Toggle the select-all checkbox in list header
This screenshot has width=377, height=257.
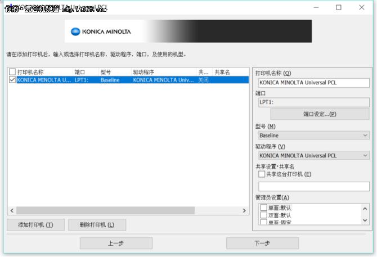point(12,72)
